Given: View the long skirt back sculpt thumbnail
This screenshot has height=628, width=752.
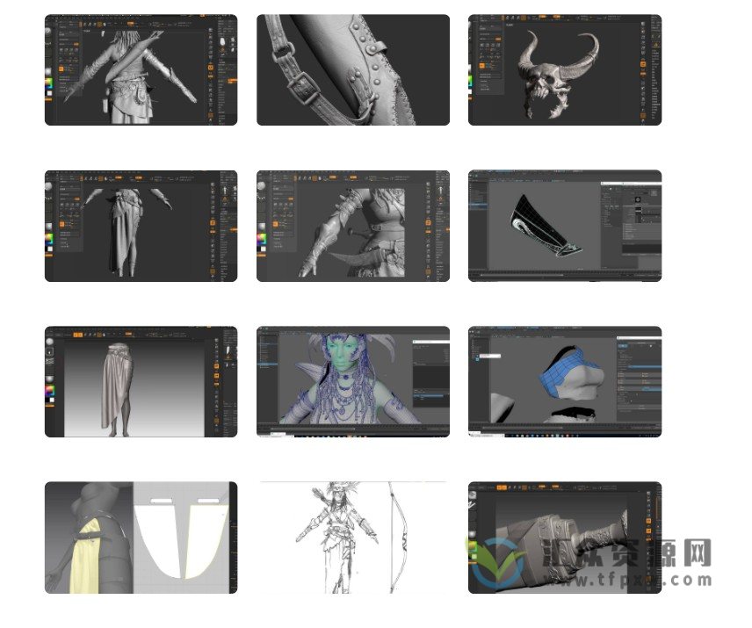Looking at the screenshot, I should tap(141, 226).
